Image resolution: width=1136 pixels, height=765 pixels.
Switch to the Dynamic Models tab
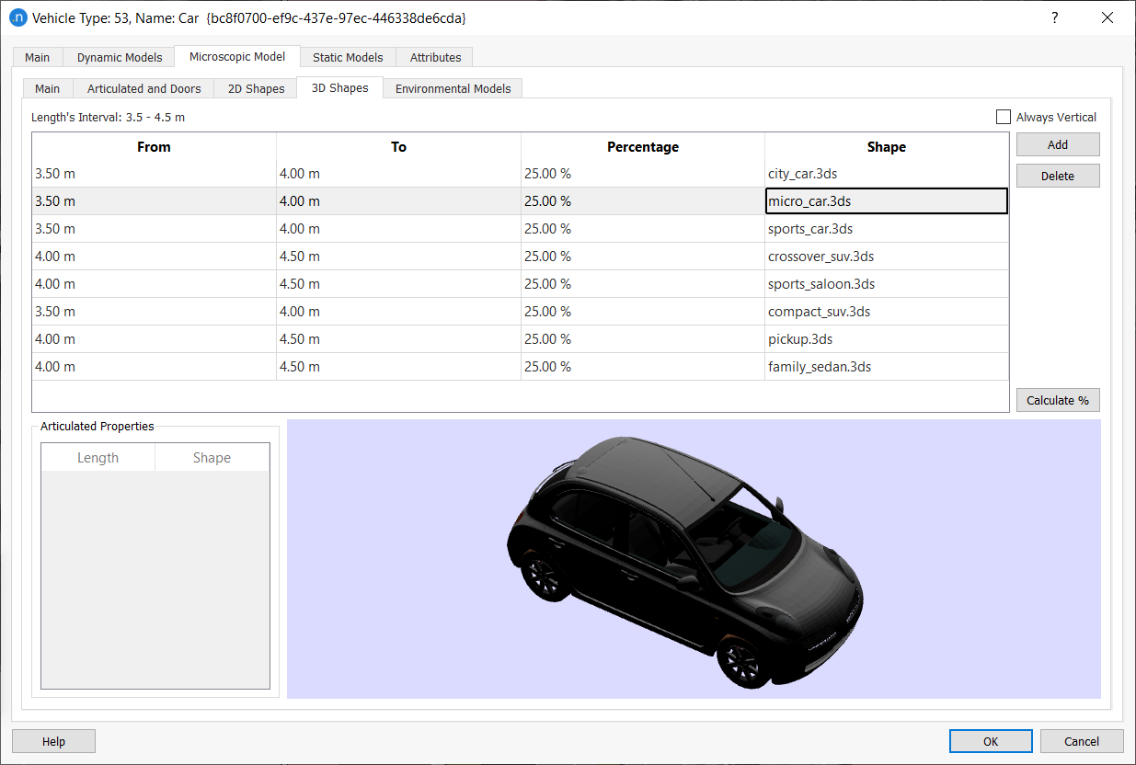click(x=120, y=57)
